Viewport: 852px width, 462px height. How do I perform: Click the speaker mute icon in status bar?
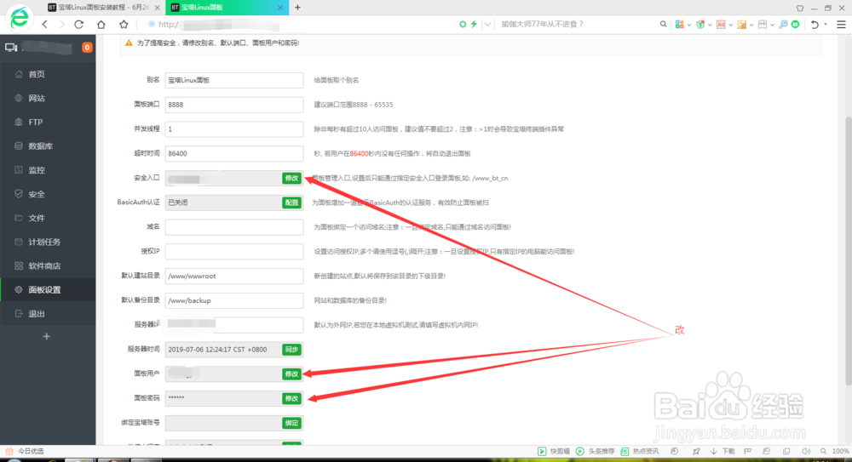click(x=806, y=451)
